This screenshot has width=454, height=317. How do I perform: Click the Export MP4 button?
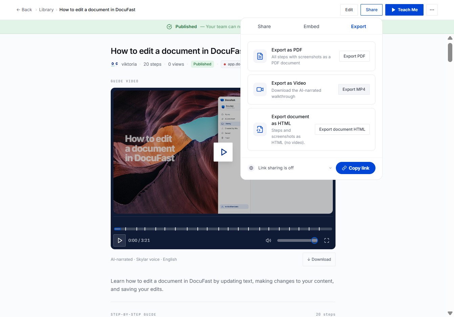[x=354, y=89]
